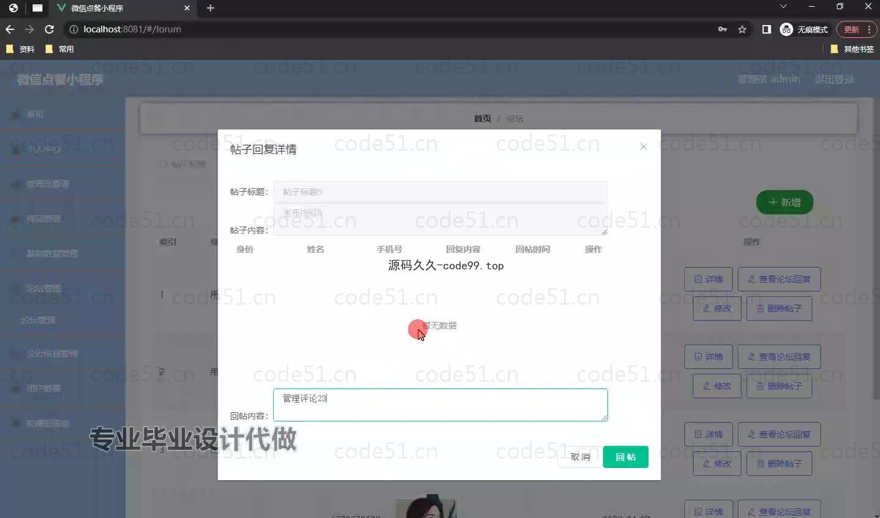Close the 帖子回复详情 dialog with X
The height and width of the screenshot is (518, 880).
click(643, 147)
